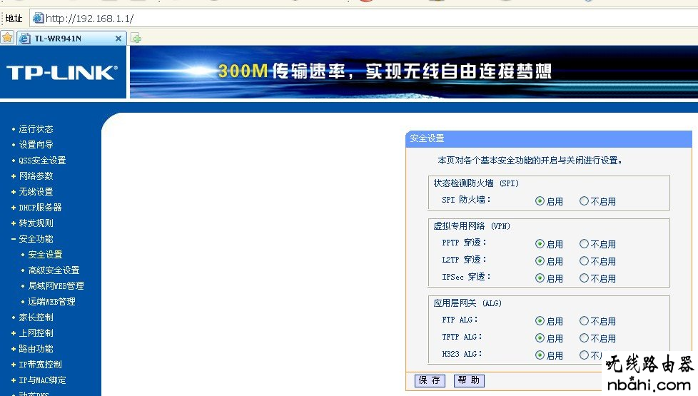Open a new browser tab
The width and height of the screenshot is (698, 396).
[136, 39]
